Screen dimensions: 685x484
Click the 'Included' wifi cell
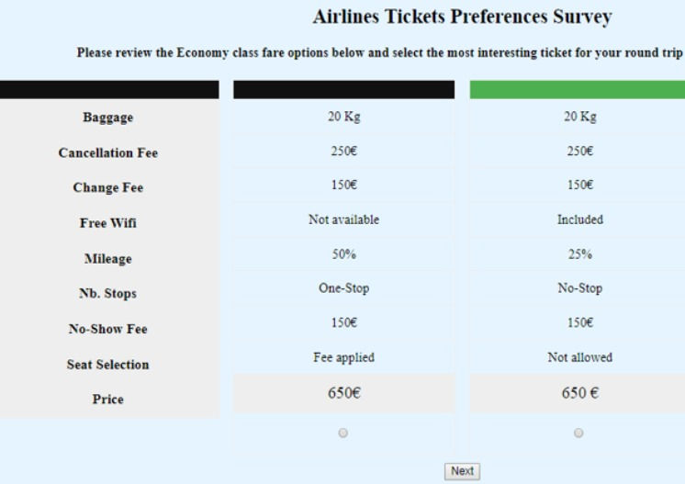point(578,220)
